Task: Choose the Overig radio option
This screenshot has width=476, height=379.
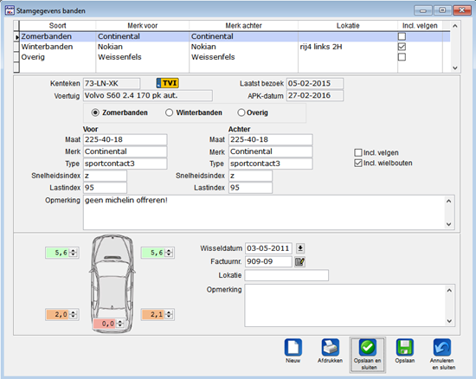Action: pos(241,112)
